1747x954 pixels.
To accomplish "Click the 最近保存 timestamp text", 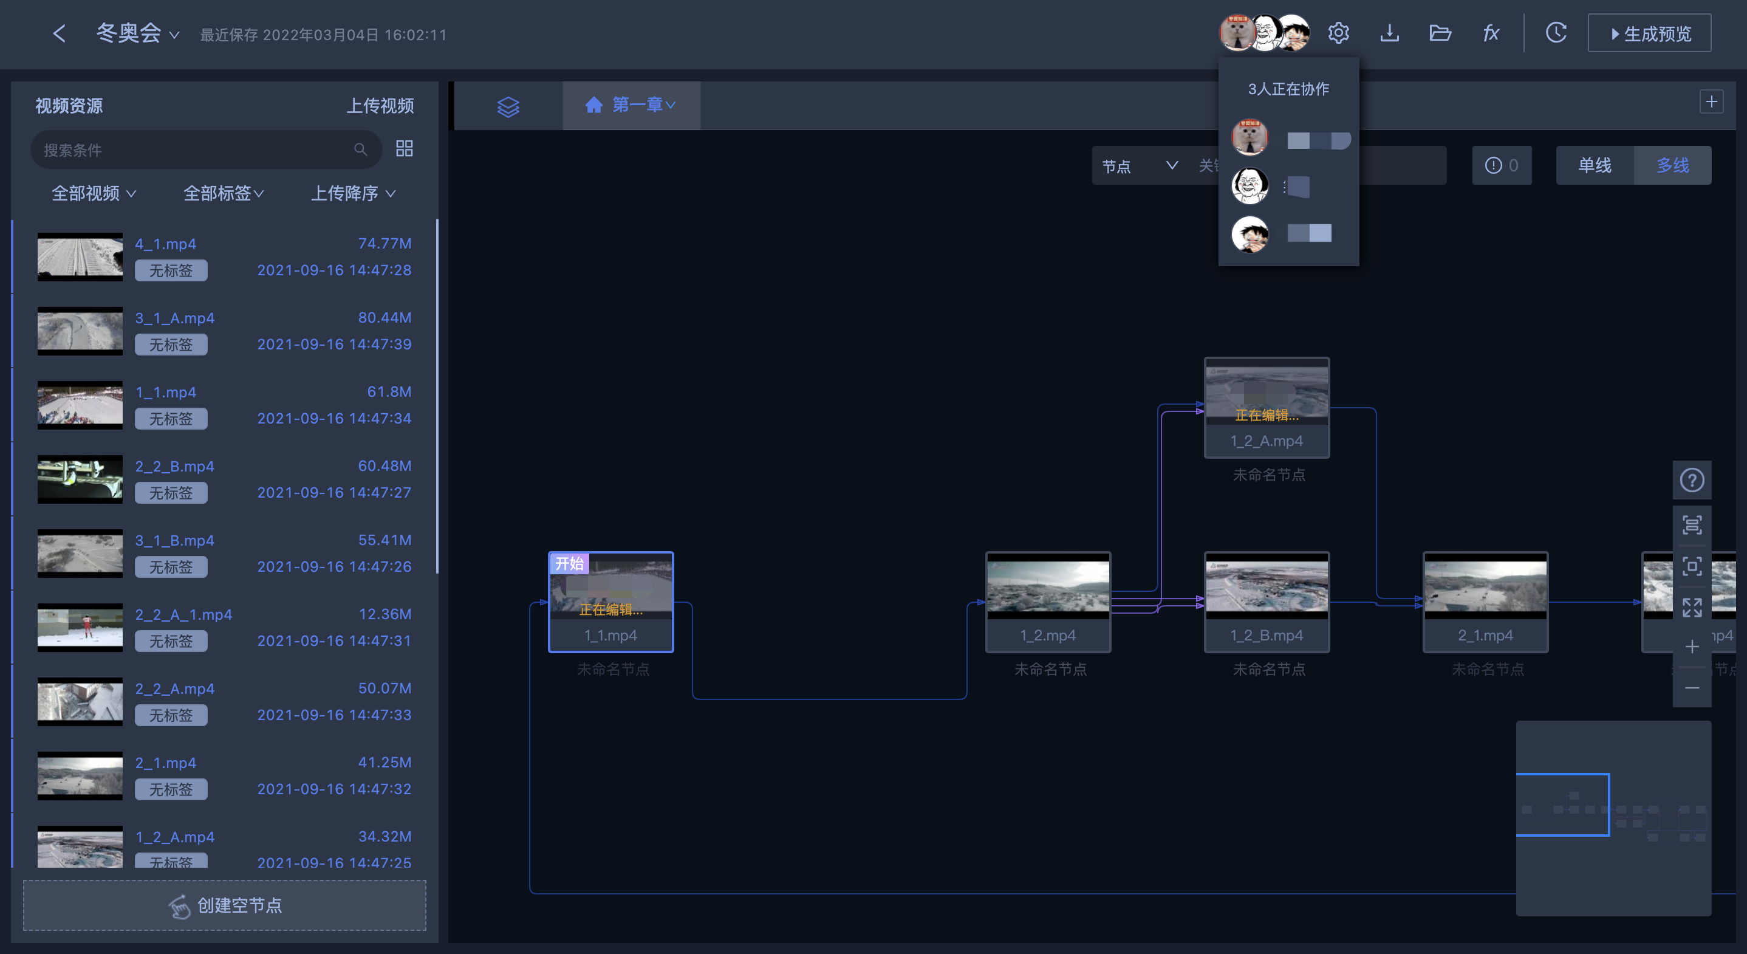I will point(324,35).
